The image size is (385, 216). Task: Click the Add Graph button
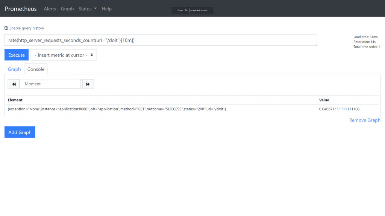pos(20,132)
